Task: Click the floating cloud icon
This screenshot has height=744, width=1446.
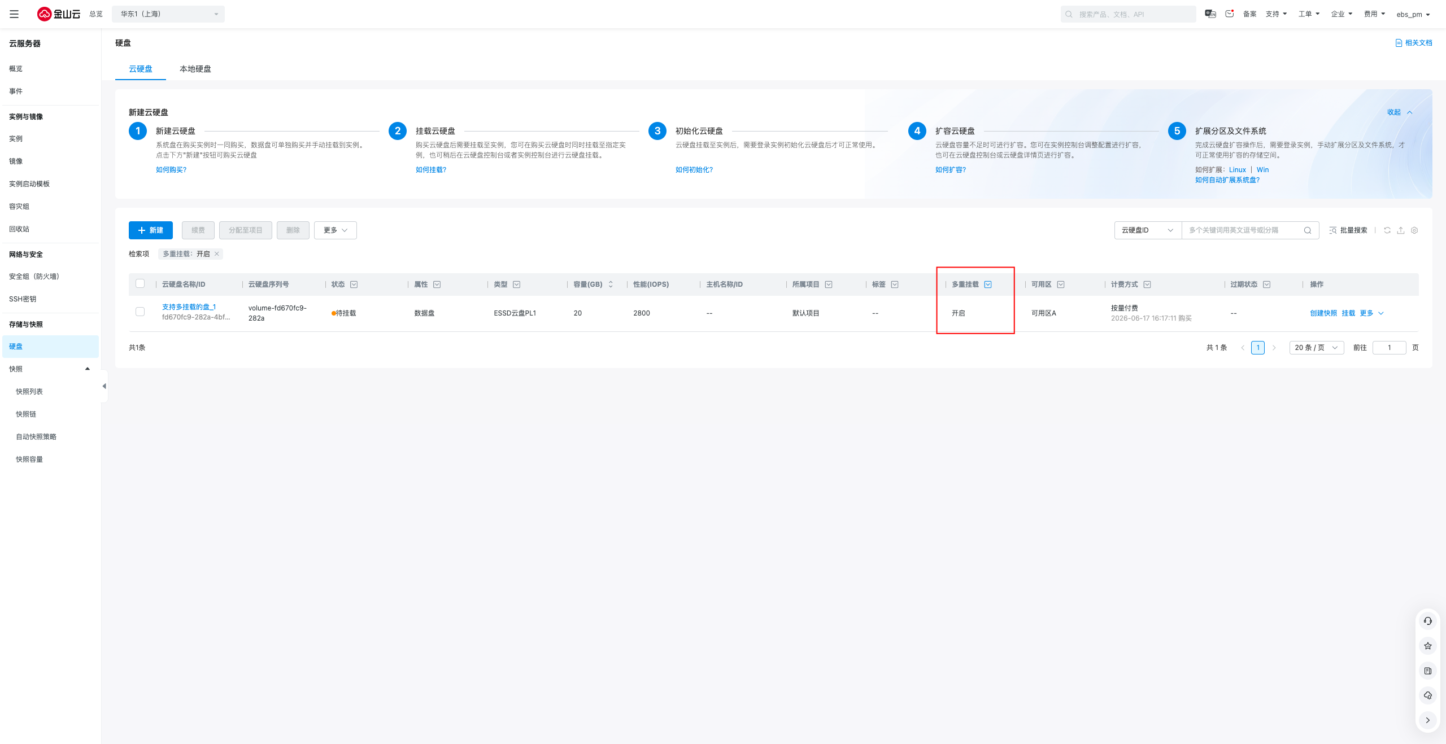Action: tap(1428, 695)
